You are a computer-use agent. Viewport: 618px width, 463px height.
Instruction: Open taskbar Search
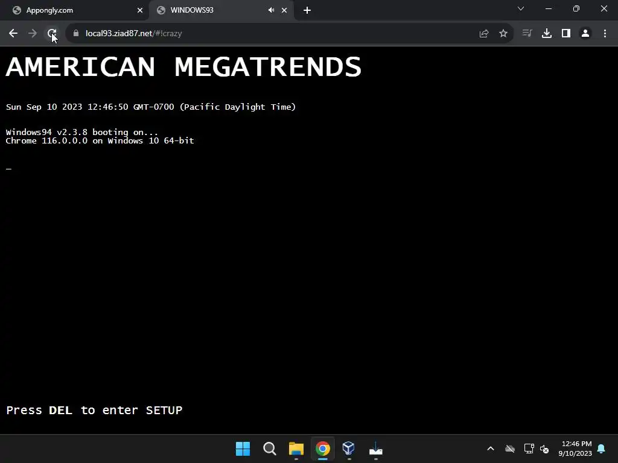tap(270, 449)
